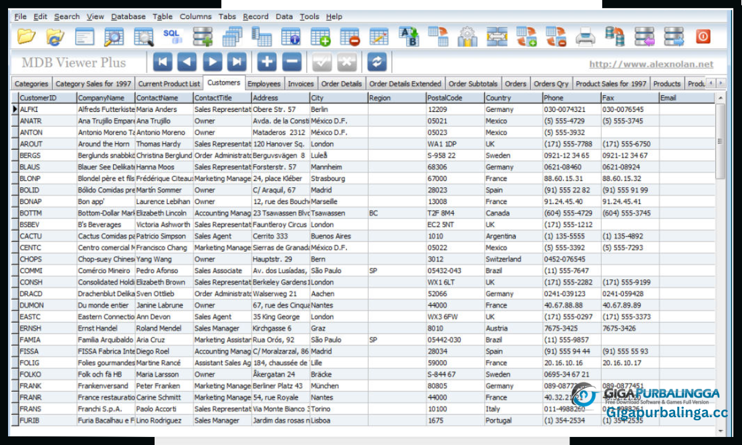Image resolution: width=742 pixels, height=445 pixels.
Task: Select the Country cell 'Switzerland'
Action: coord(513,259)
